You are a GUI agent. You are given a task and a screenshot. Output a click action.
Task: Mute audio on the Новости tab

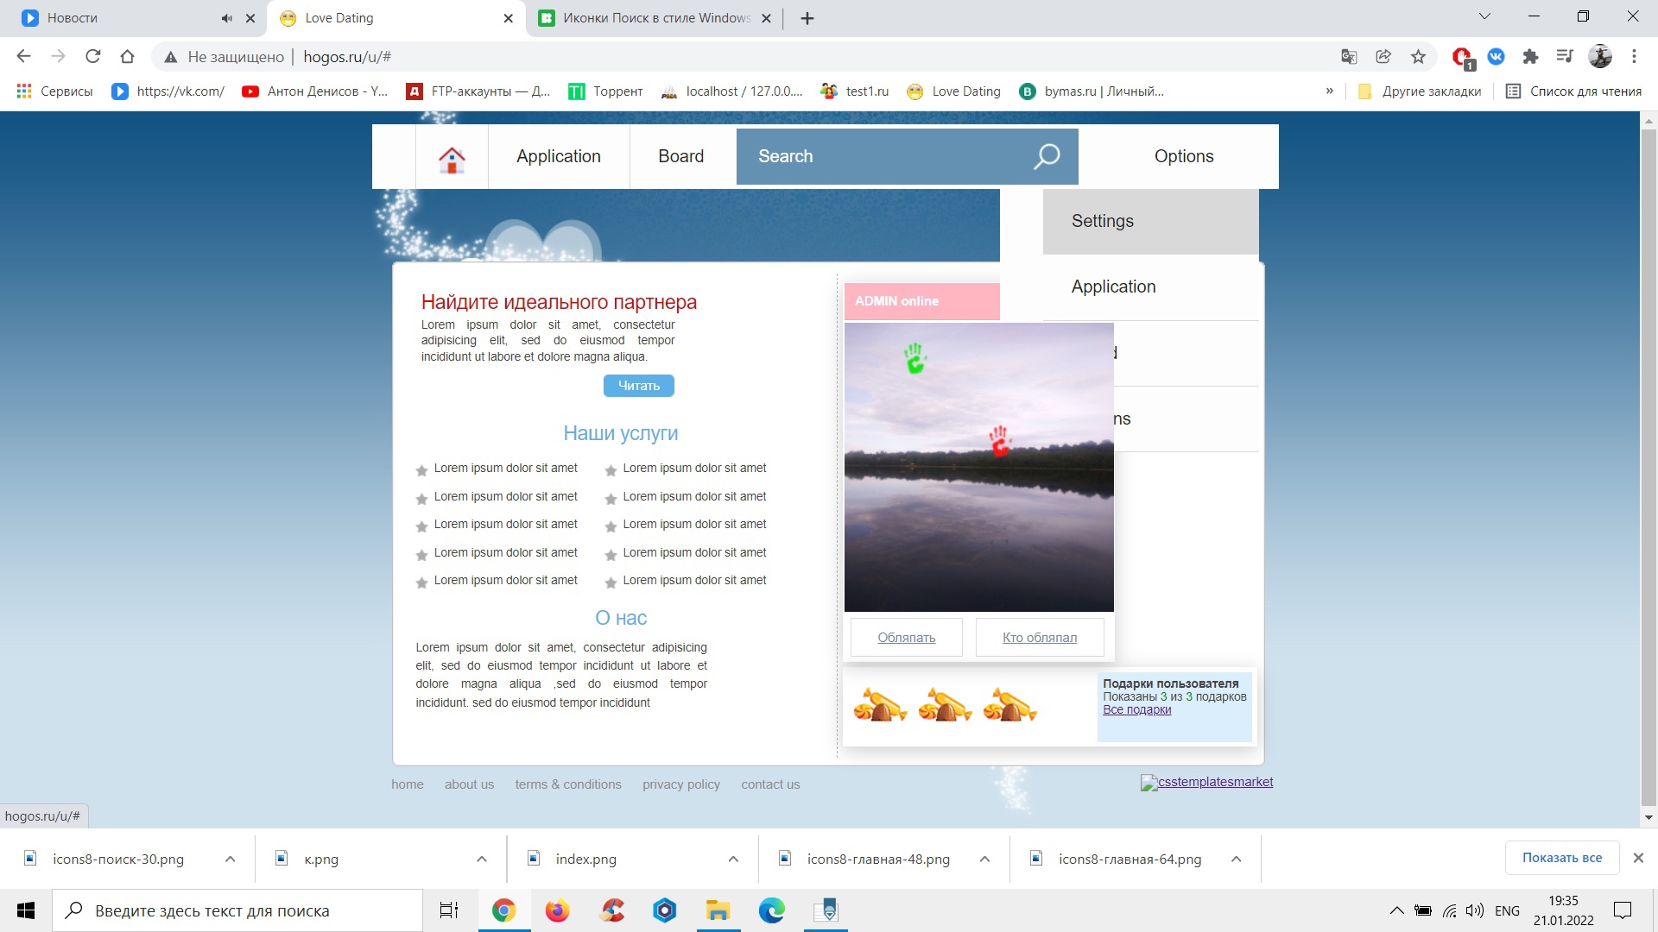tap(226, 18)
